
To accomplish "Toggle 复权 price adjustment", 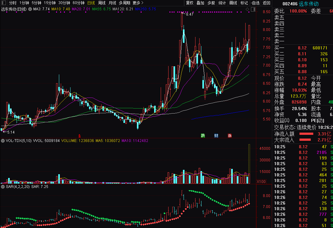I will coord(190,3).
